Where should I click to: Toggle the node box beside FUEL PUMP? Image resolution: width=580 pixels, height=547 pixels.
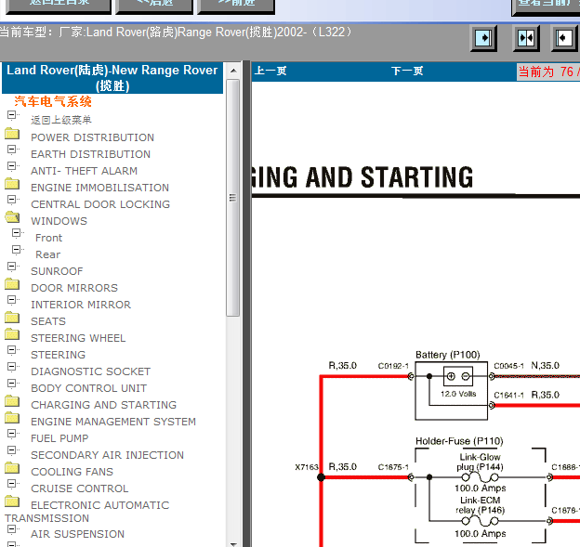(x=11, y=434)
